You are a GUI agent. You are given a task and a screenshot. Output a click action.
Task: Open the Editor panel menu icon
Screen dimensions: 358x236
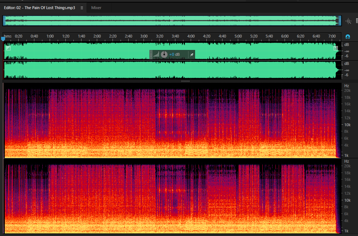click(x=82, y=8)
